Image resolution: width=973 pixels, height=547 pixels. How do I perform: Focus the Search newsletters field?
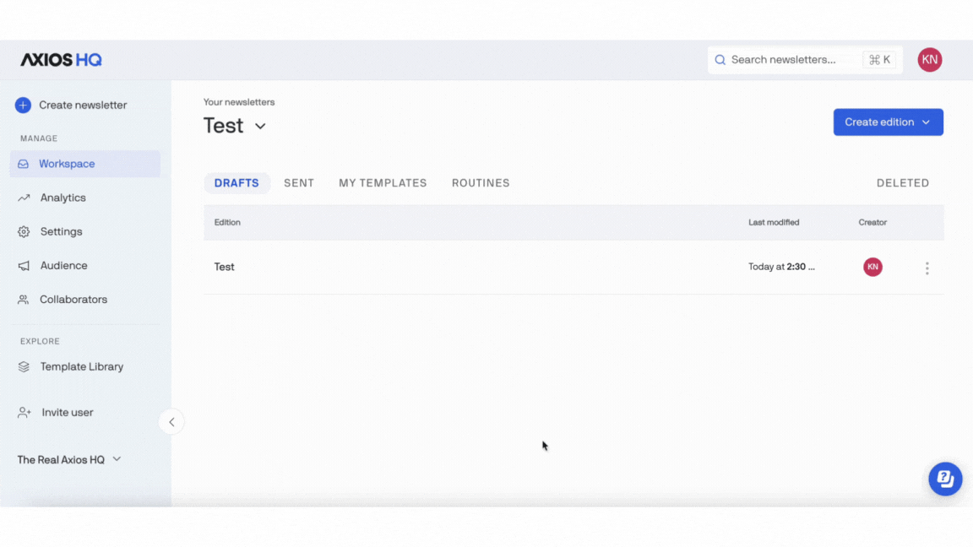click(805, 60)
